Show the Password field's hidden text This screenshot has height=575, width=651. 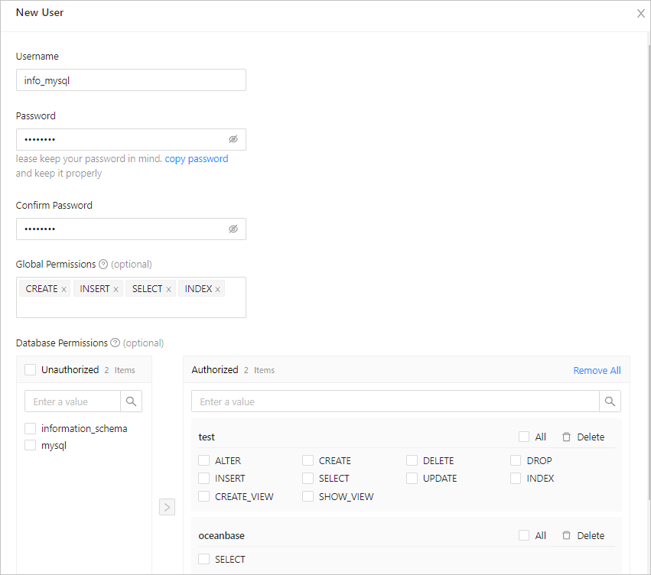click(x=233, y=139)
